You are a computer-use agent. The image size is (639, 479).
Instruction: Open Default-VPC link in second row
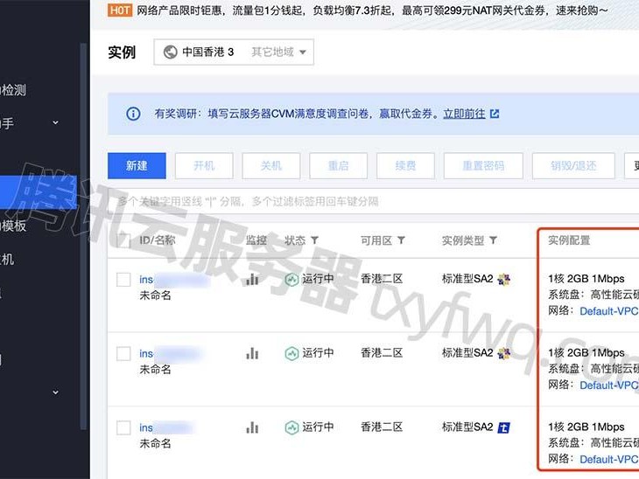pyautogui.click(x=609, y=385)
